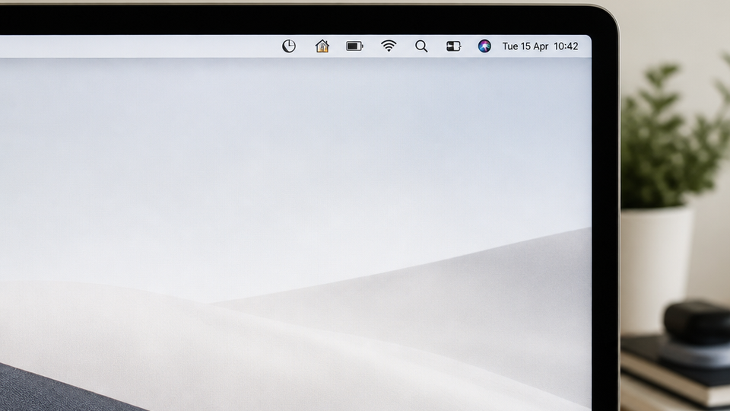Open the Wi-Fi menu

389,46
